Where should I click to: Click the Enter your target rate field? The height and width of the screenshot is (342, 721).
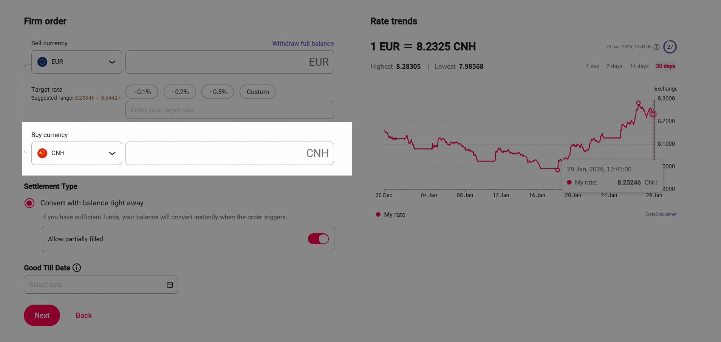pos(229,110)
